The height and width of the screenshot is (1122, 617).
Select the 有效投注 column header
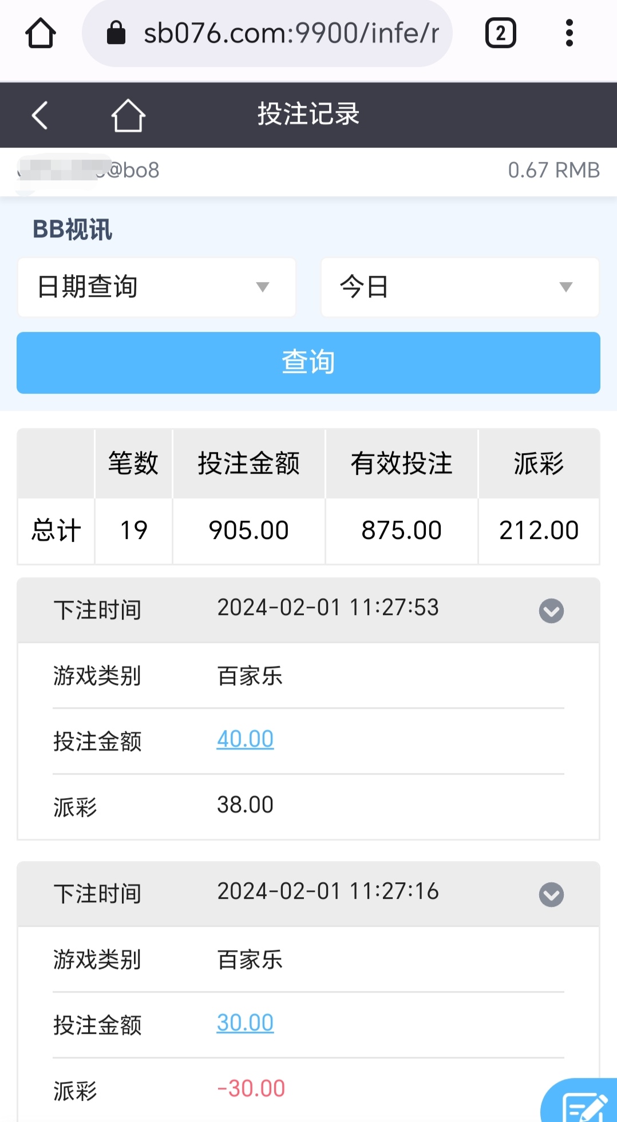point(402,463)
